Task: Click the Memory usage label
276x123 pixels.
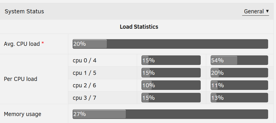Action: coord(22,114)
